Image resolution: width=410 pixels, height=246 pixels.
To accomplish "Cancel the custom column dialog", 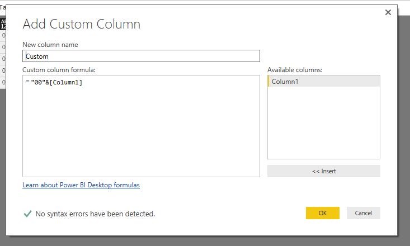I will pos(364,213).
